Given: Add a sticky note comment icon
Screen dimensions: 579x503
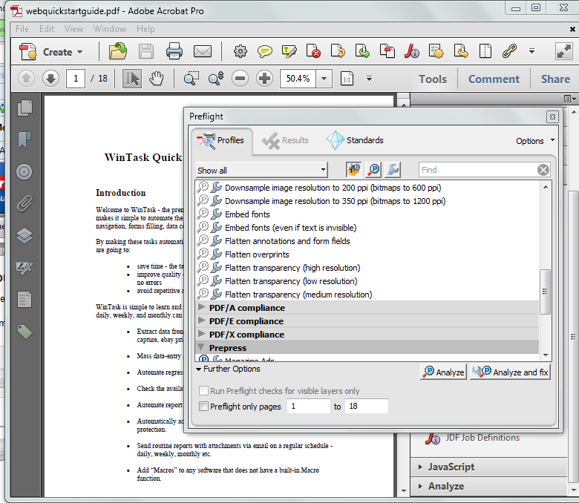Looking at the screenshot, I should [x=265, y=51].
